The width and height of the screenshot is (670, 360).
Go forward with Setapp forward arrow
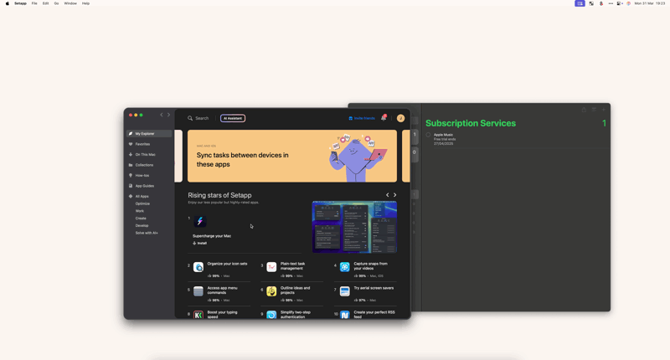pyautogui.click(x=168, y=115)
